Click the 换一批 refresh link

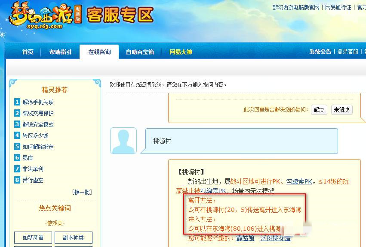pos(81,193)
